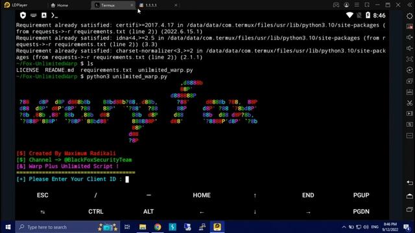Click the '@BlackFoxSecurityTeam' channel text

coord(98,160)
